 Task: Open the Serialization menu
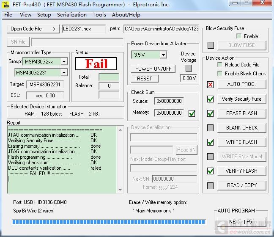pos(72,15)
